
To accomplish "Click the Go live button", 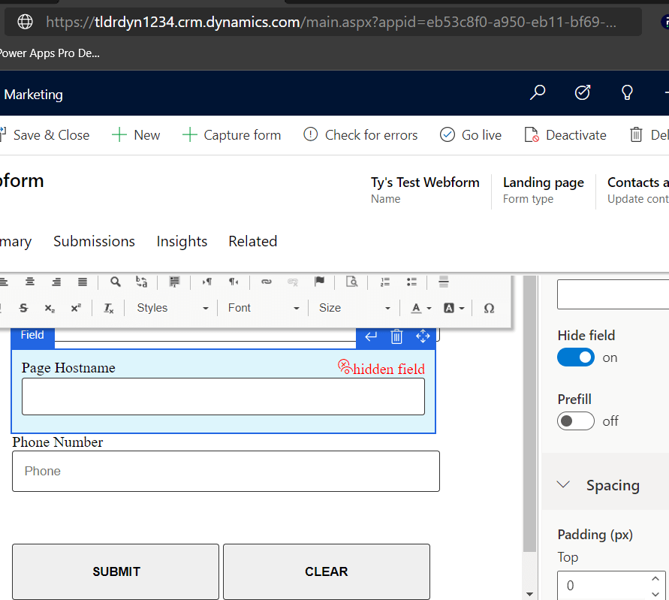I will pyautogui.click(x=471, y=135).
